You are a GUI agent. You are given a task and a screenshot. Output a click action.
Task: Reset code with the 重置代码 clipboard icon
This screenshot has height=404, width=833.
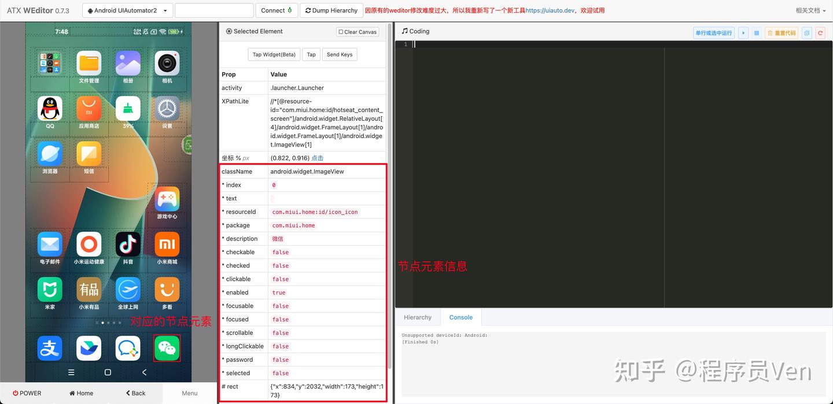coord(780,33)
